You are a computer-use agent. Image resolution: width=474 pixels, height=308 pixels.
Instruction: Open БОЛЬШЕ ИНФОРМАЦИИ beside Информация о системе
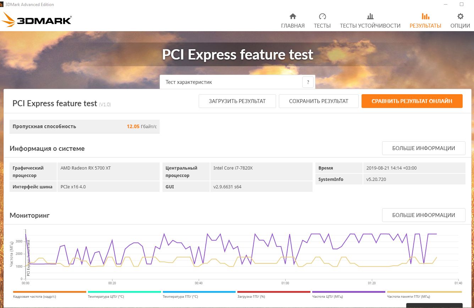click(x=424, y=148)
